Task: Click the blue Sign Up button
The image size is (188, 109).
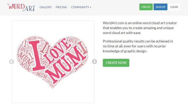Action: pyautogui.click(x=161, y=7)
